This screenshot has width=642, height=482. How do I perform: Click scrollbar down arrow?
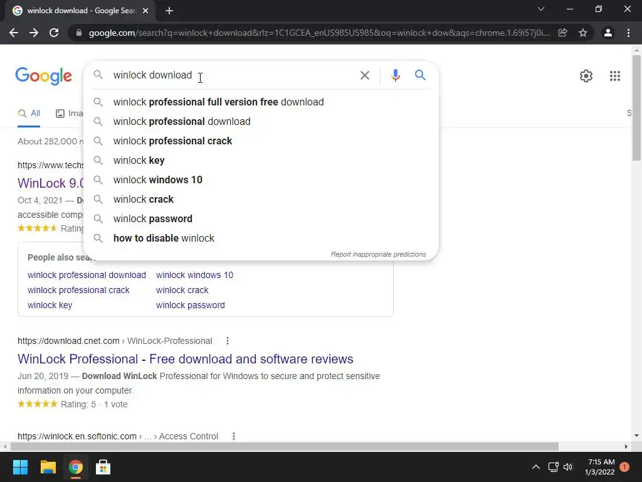tap(636, 436)
